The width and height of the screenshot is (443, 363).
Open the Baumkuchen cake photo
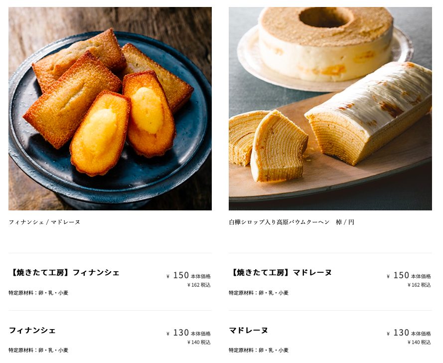(330, 109)
